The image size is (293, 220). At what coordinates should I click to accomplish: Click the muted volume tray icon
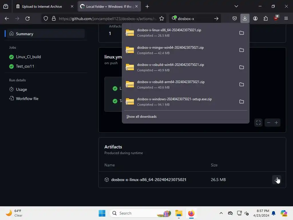point(247,213)
